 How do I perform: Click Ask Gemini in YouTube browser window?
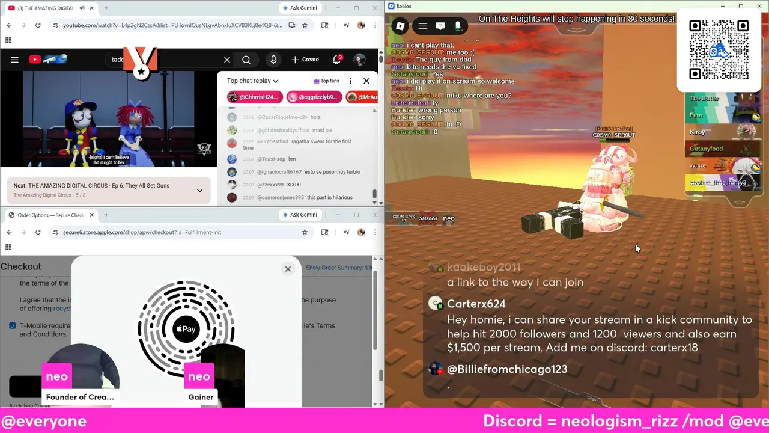click(299, 8)
